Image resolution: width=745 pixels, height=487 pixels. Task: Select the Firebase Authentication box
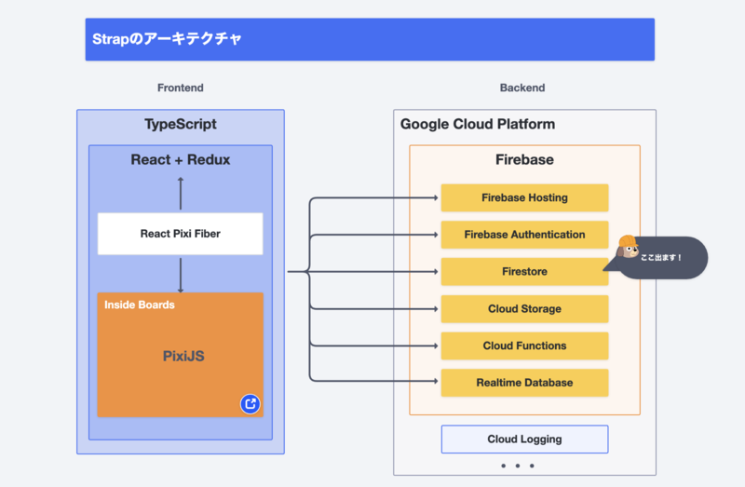click(x=524, y=235)
